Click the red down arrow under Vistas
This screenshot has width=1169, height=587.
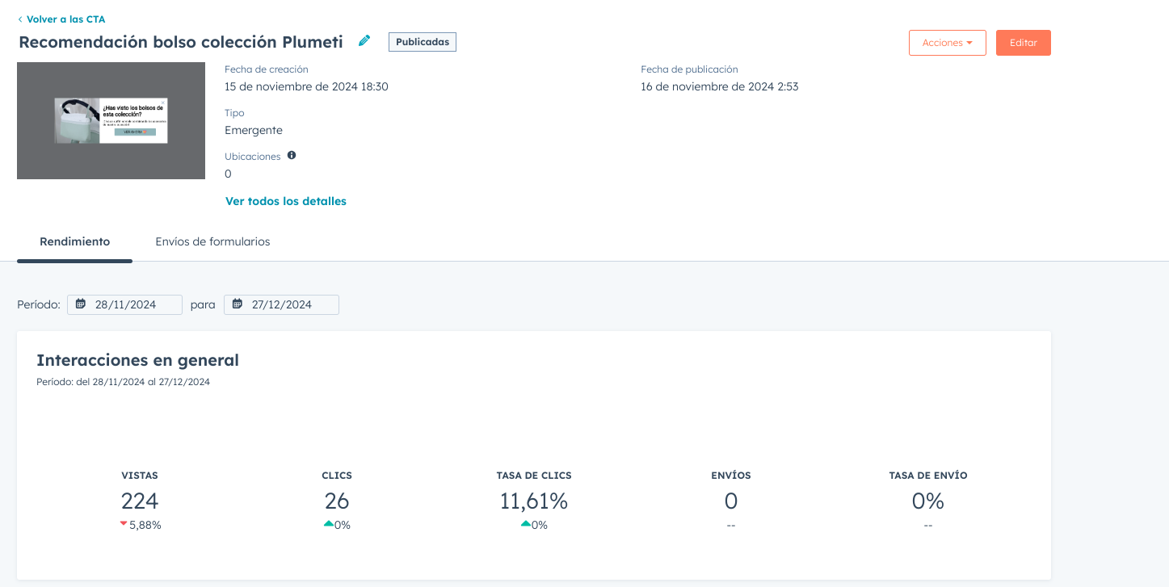pyautogui.click(x=124, y=524)
